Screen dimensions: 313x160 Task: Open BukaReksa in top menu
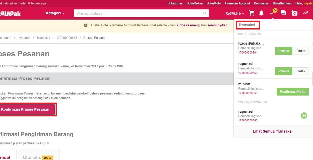(x=195, y=3)
